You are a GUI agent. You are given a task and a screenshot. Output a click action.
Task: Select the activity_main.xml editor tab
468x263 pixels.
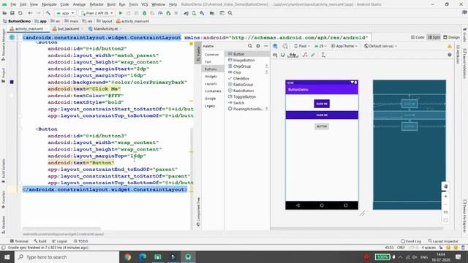pos(29,29)
